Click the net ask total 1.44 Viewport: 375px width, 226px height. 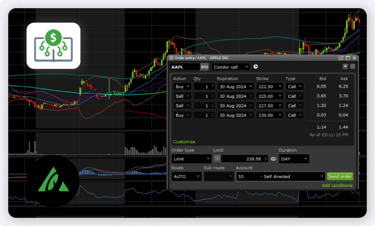pyautogui.click(x=343, y=127)
